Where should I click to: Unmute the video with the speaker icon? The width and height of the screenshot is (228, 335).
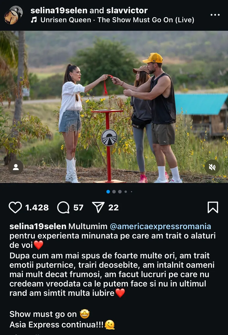212,167
